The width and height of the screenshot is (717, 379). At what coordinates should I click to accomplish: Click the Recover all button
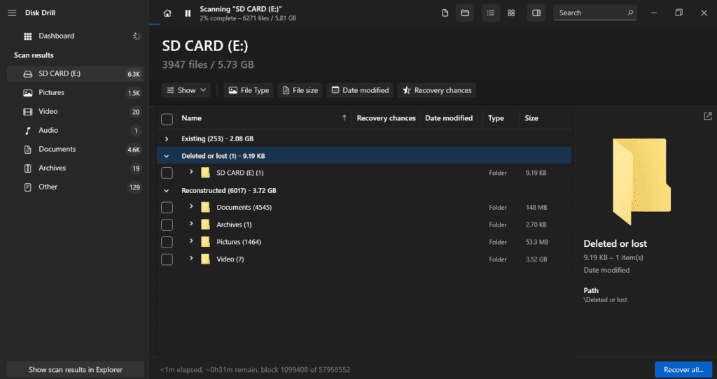click(683, 369)
